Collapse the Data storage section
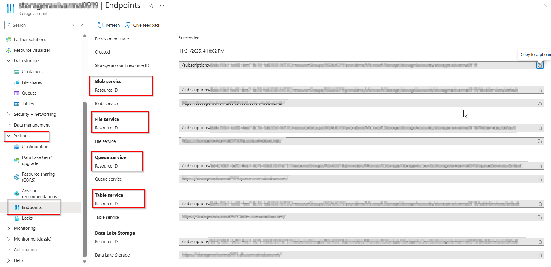The width and height of the screenshot is (551, 267). (8, 61)
